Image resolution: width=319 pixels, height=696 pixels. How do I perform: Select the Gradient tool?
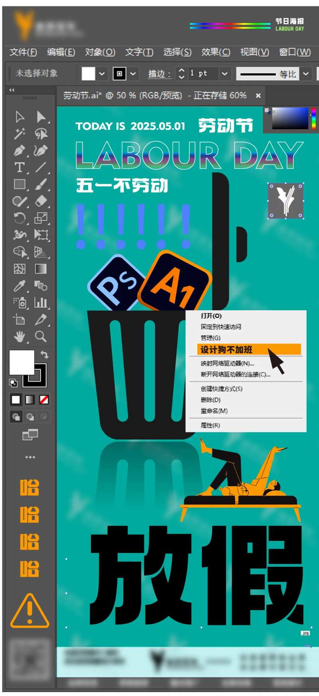(41, 269)
